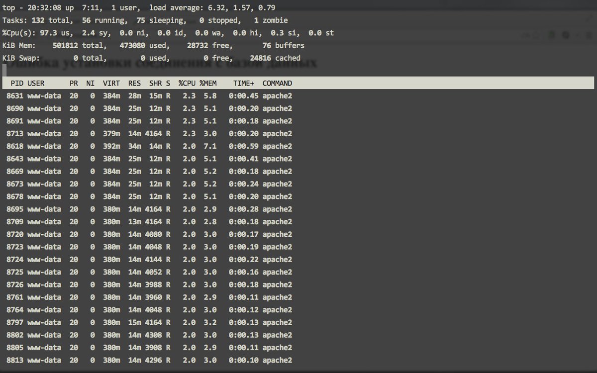This screenshot has height=373, width=597.
Task: Click the %MEM column header
Action: coord(208,83)
